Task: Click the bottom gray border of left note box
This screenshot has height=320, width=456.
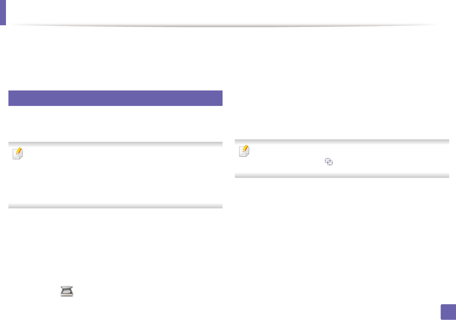Action: 115,206
